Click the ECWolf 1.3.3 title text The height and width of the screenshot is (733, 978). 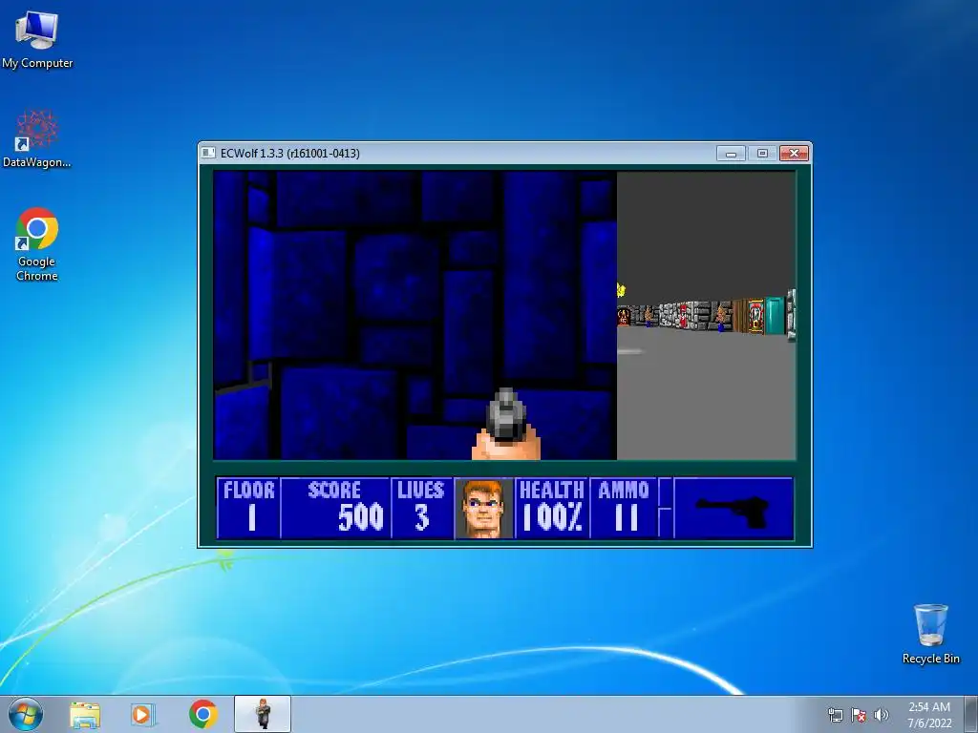[x=290, y=154]
